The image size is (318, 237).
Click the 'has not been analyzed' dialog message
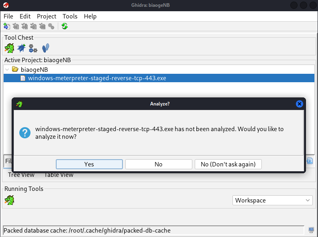coord(159,133)
